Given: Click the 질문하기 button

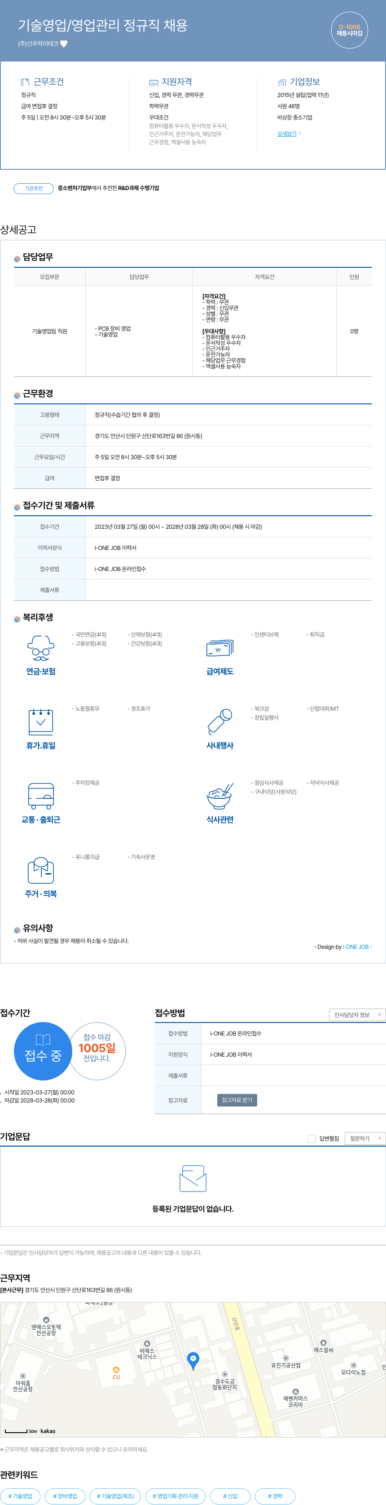Looking at the screenshot, I should tap(365, 1139).
